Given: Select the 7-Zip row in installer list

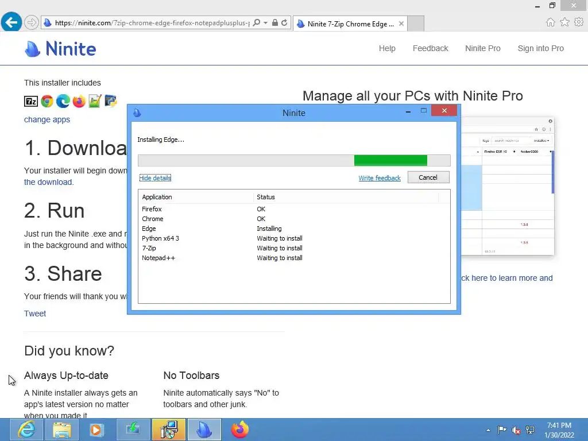Looking at the screenshot, I should point(293,248).
